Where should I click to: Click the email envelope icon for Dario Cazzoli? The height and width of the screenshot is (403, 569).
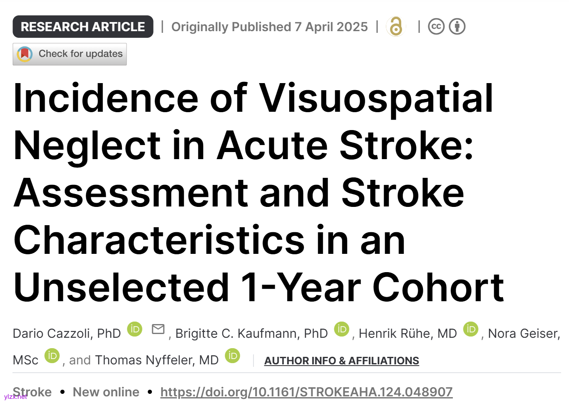pos(158,329)
